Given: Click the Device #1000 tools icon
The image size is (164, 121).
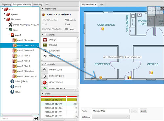Looking at the screenshot, I should click(10, 25).
